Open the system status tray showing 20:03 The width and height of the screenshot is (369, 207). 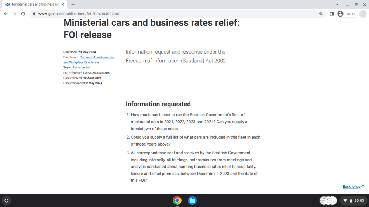[x=354, y=200]
